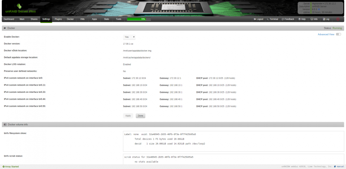Click the Uptime 20 hours, 38 minutes text

tap(322, 12)
